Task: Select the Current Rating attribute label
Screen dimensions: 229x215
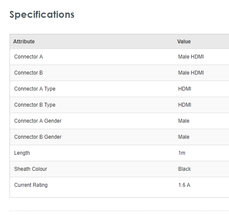Action: coord(31,185)
